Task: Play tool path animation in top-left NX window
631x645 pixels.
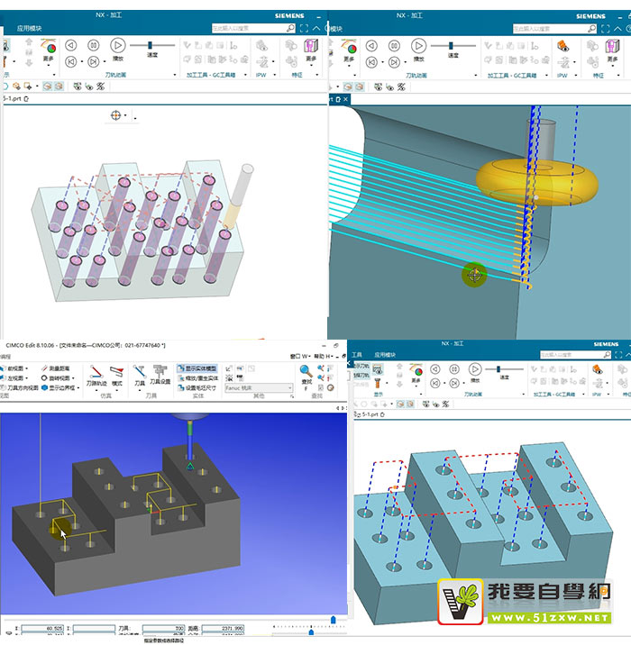Action: tap(118, 45)
